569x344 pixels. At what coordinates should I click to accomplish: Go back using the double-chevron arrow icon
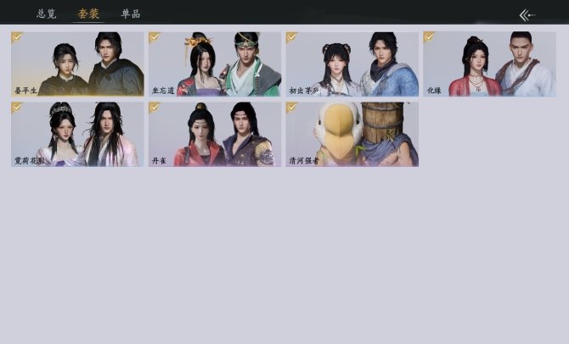(x=527, y=15)
